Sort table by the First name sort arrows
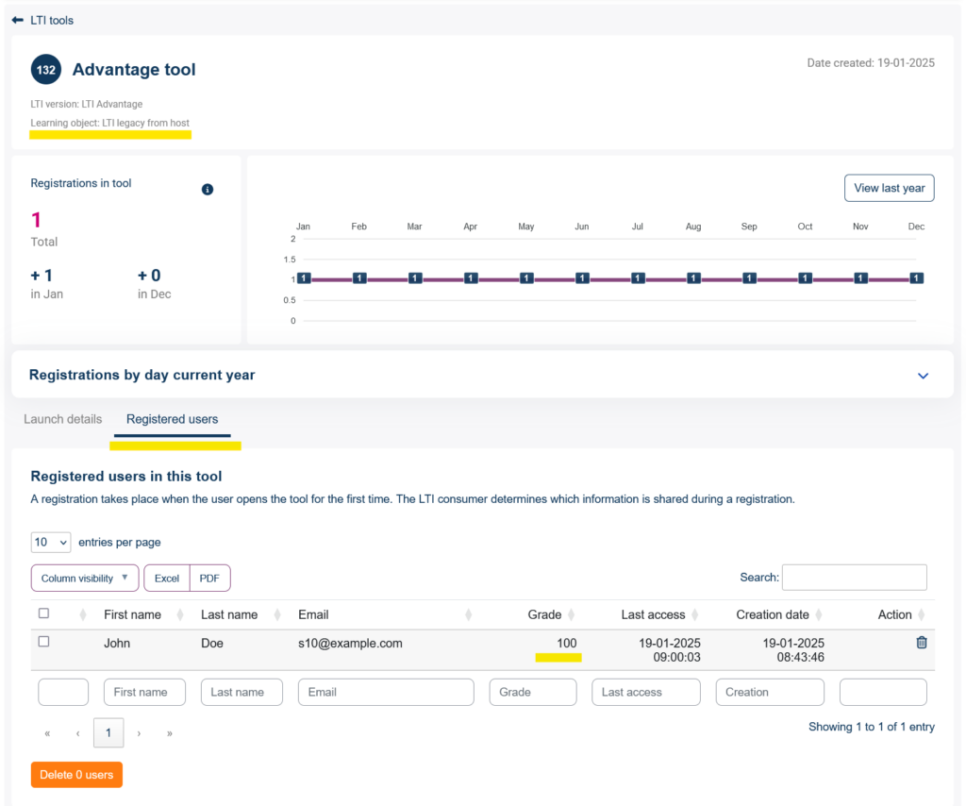The image size is (966, 806). [x=180, y=614]
